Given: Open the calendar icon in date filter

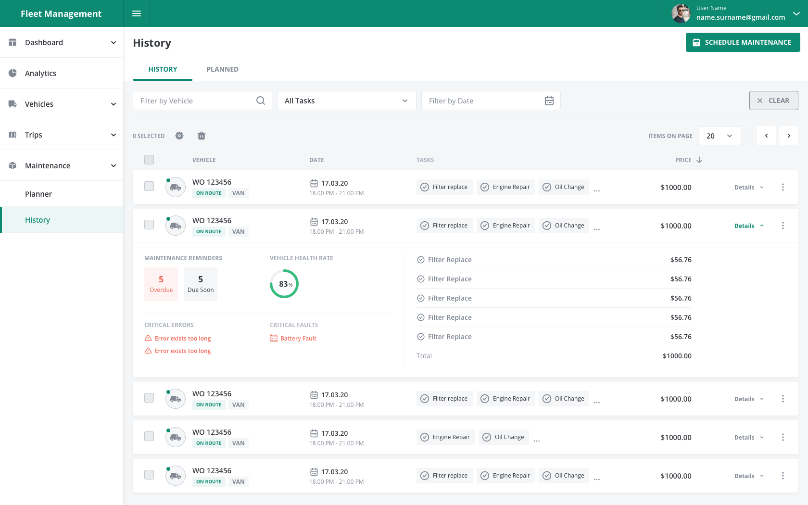Looking at the screenshot, I should 549,101.
